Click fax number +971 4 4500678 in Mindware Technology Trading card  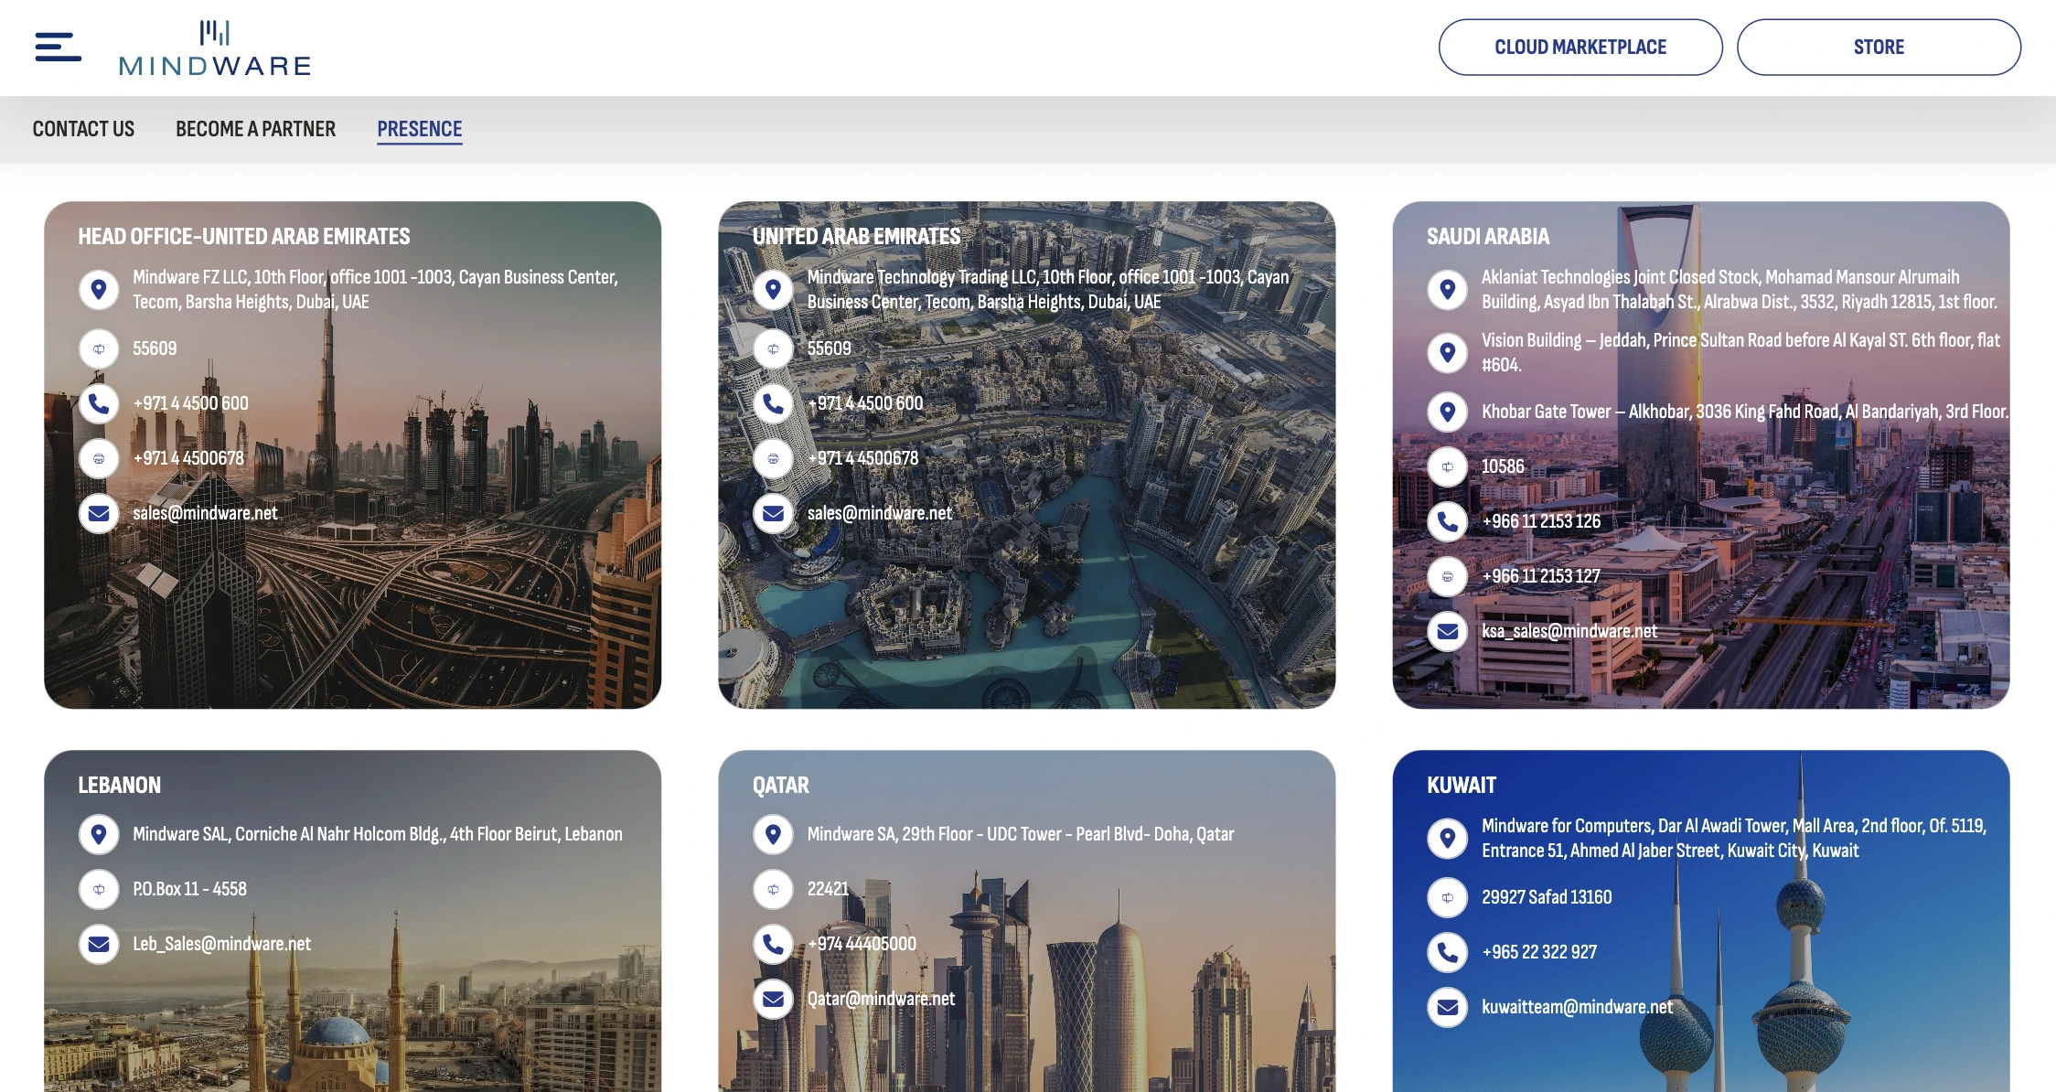(x=862, y=458)
